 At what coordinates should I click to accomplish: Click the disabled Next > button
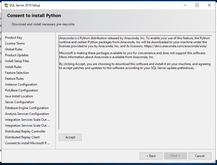coord(175,156)
